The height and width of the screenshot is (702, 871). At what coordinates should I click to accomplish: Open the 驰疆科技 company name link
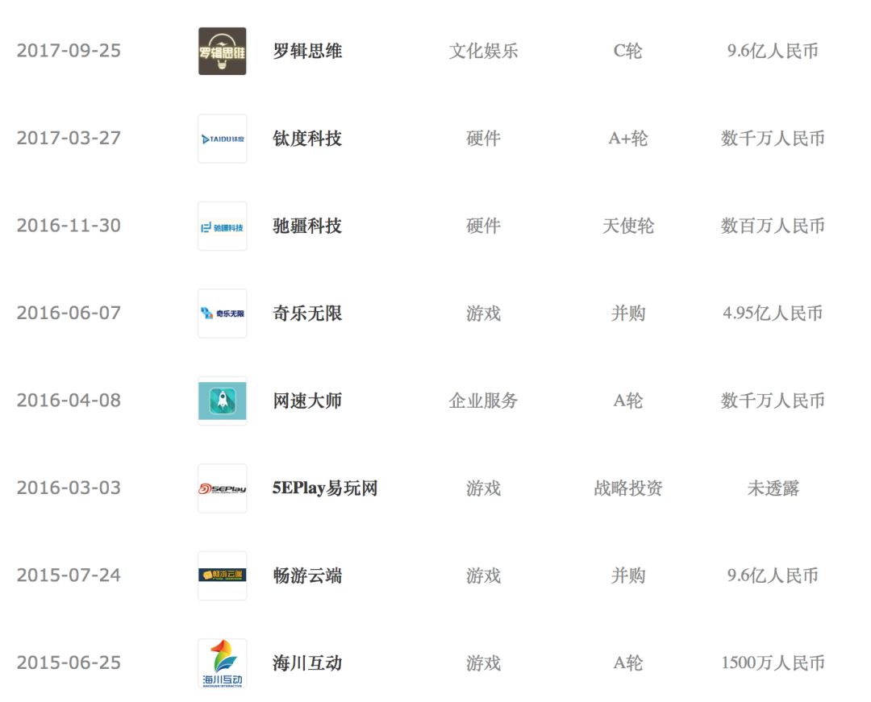coord(307,226)
